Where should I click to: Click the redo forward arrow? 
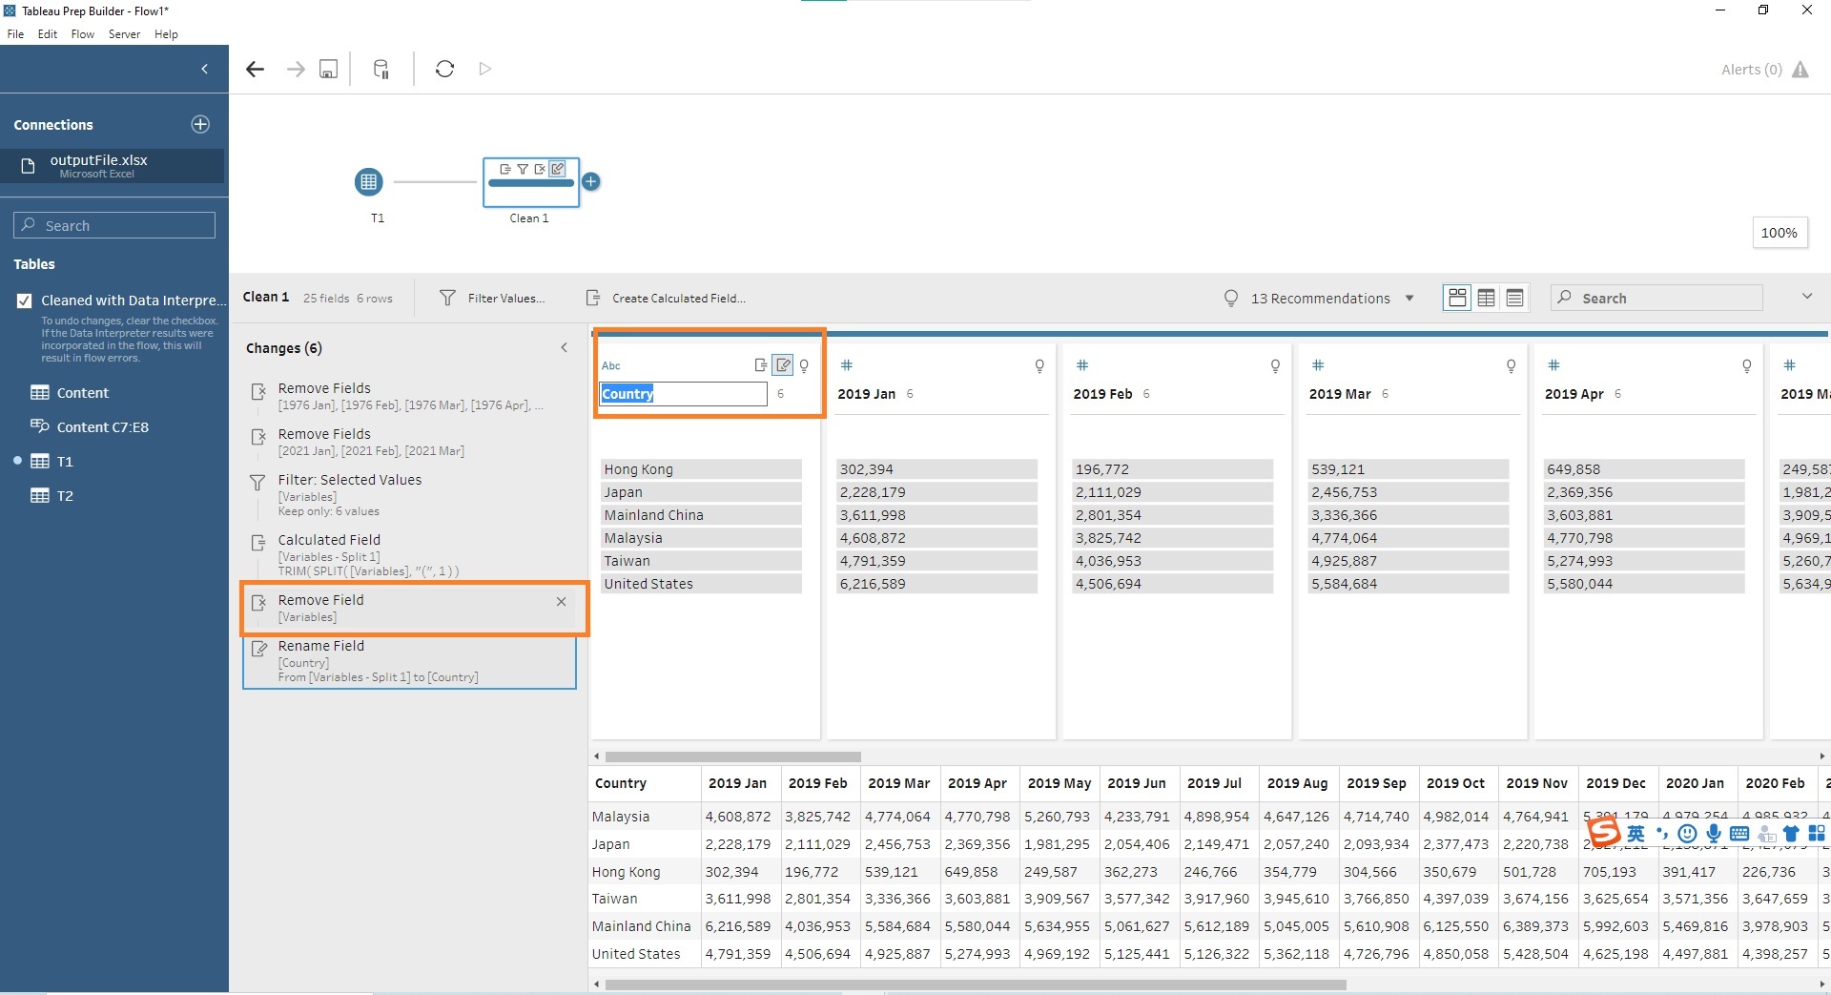coord(296,69)
